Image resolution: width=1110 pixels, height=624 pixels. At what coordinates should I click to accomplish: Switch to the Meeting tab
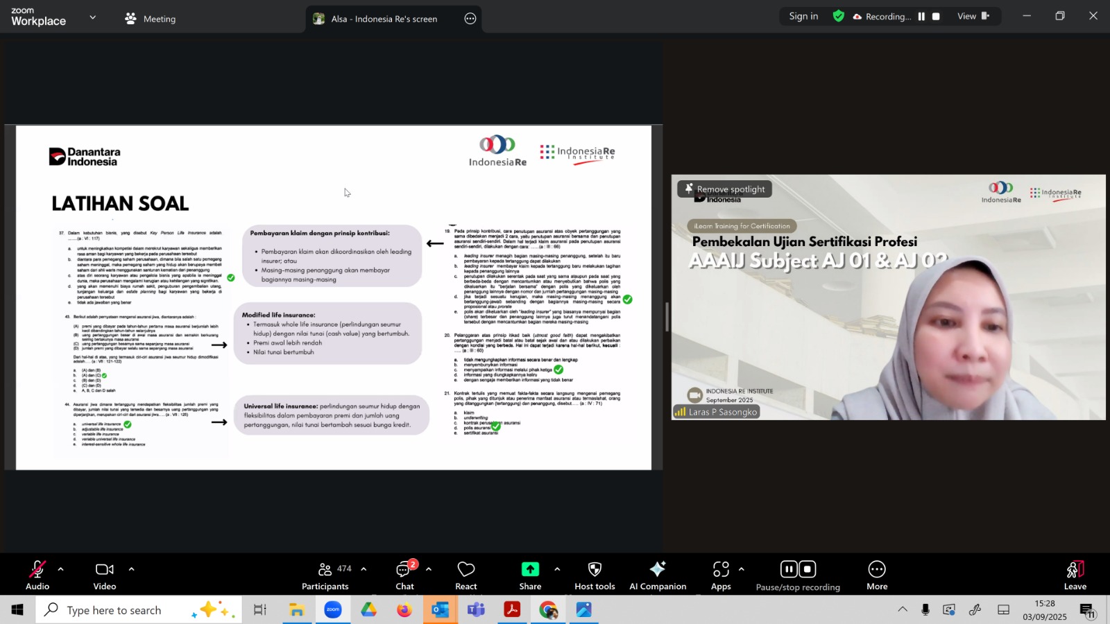pyautogui.click(x=151, y=19)
